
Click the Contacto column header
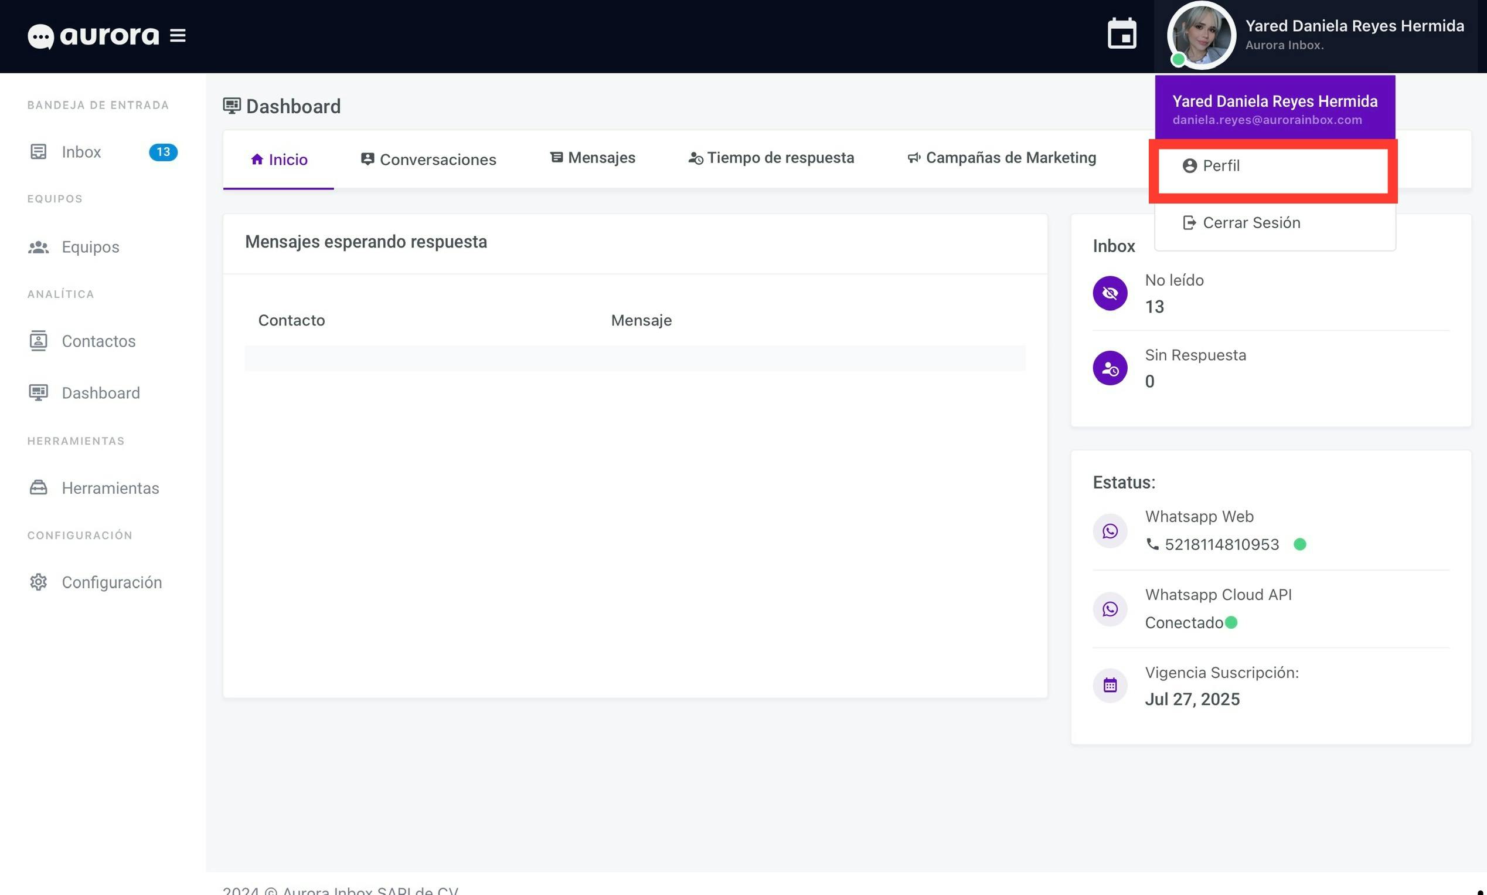[292, 321]
